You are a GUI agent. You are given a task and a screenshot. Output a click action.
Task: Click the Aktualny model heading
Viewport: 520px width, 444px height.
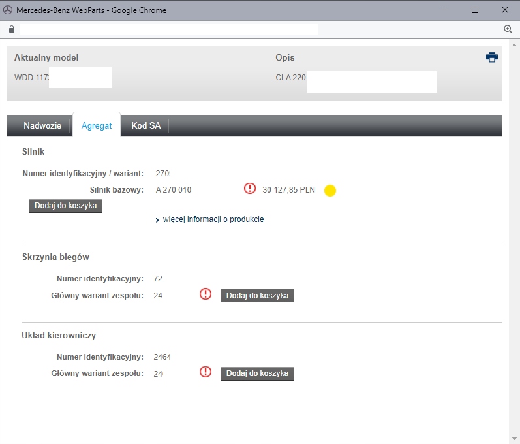[x=46, y=57]
